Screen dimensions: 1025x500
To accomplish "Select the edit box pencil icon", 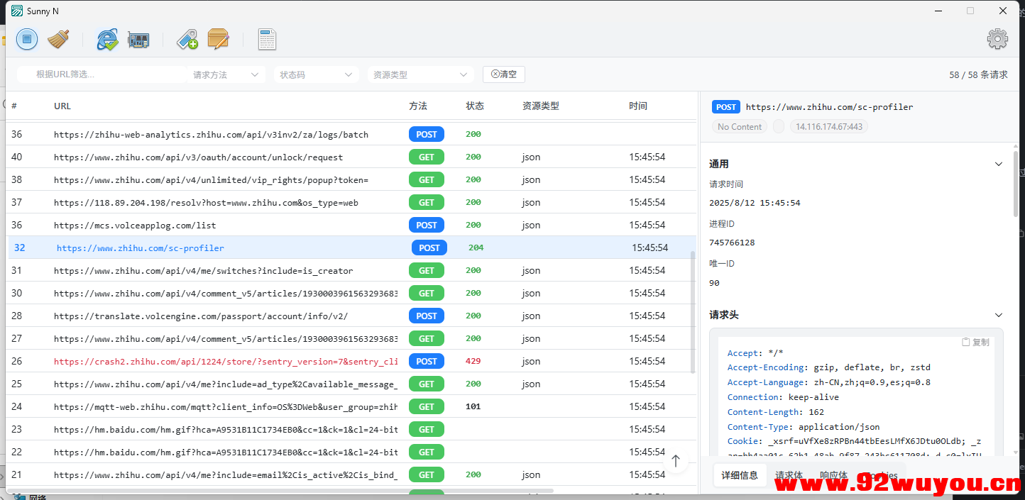I will pyautogui.click(x=218, y=39).
